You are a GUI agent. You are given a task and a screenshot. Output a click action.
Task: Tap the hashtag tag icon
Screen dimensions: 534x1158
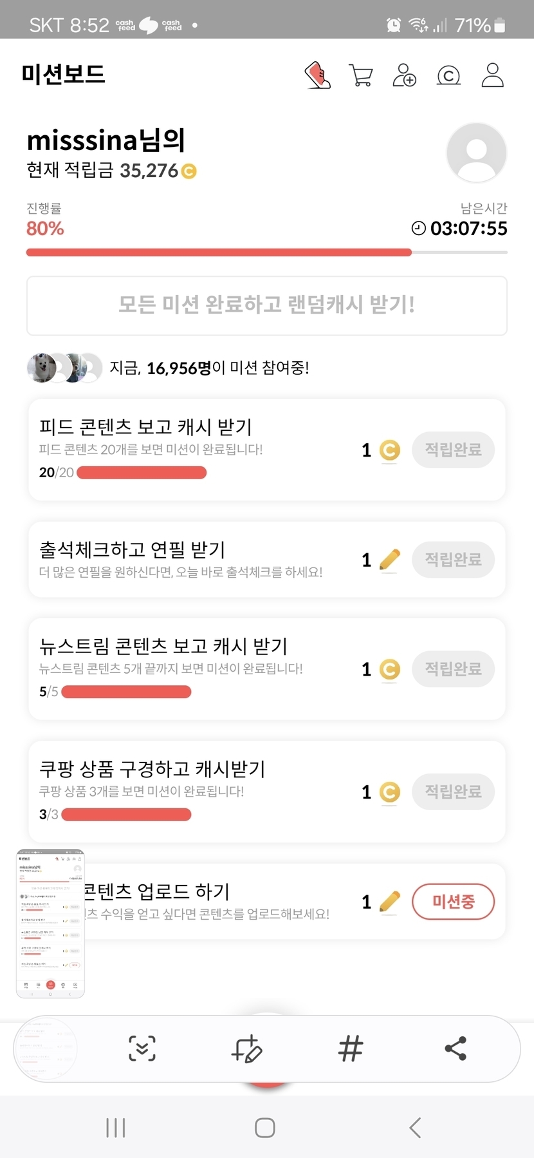351,1049
